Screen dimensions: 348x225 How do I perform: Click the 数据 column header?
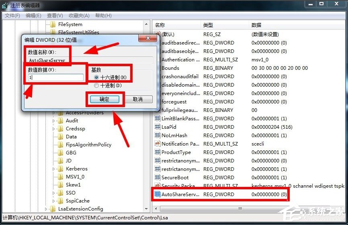256,25
